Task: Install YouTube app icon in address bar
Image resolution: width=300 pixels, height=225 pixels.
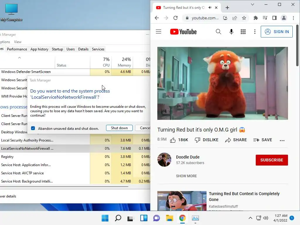Action: coord(225,18)
